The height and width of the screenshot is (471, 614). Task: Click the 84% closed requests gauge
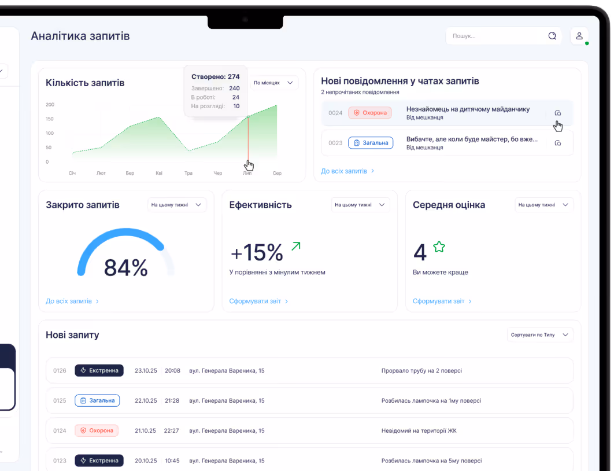(x=125, y=253)
